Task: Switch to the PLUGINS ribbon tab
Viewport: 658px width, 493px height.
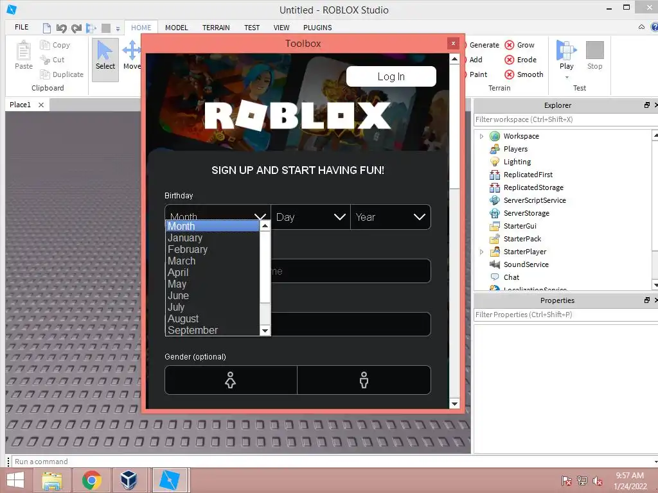Action: pos(317,28)
